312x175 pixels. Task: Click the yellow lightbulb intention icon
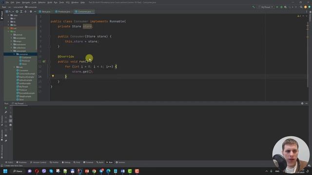[x=53, y=76]
